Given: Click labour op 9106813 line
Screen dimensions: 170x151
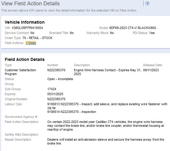Looking at the screenshot, I should 107,106.
